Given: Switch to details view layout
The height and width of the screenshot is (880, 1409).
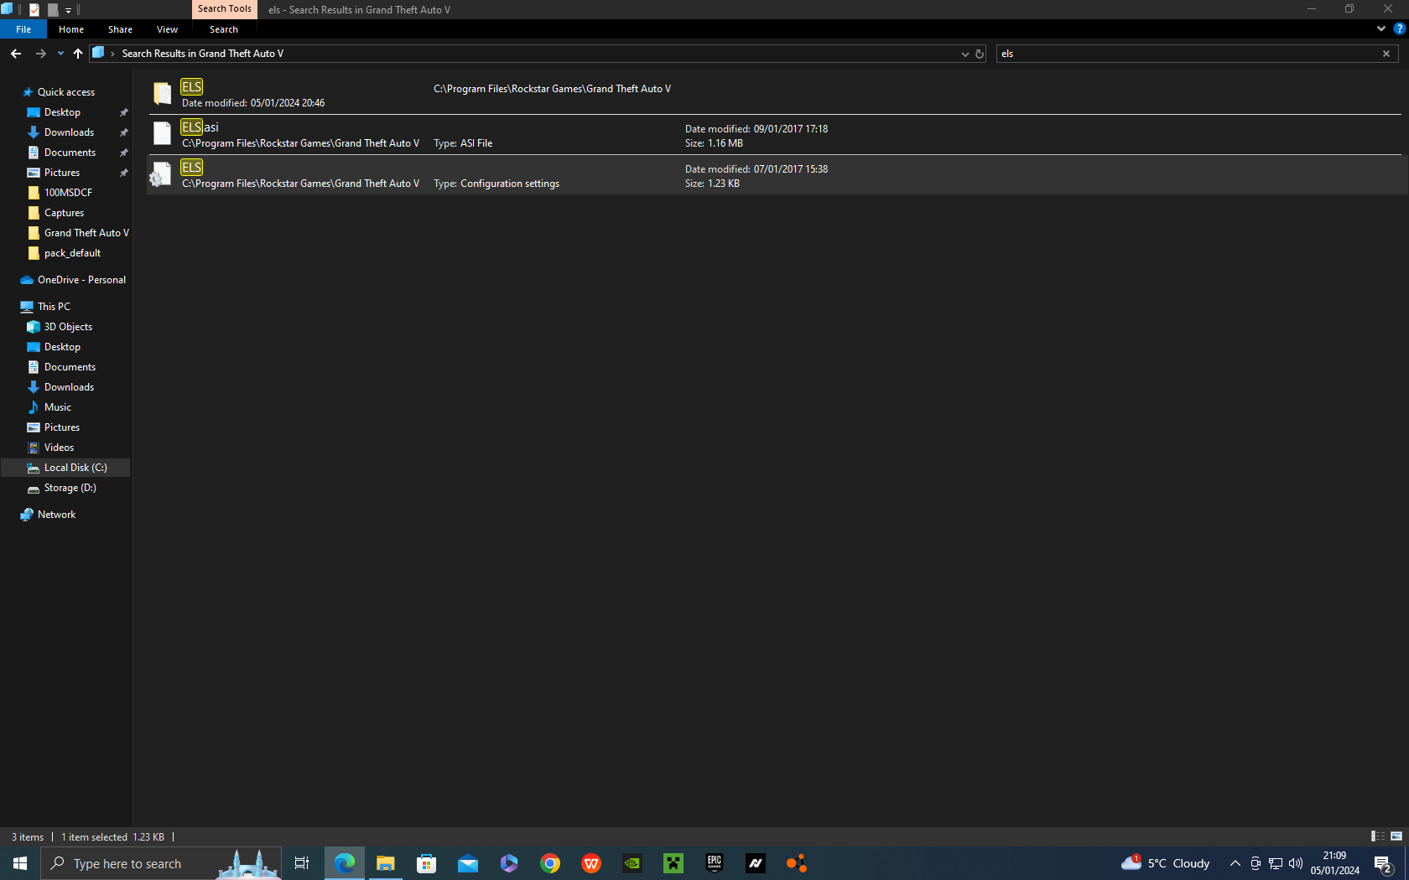Looking at the screenshot, I should point(1377,836).
